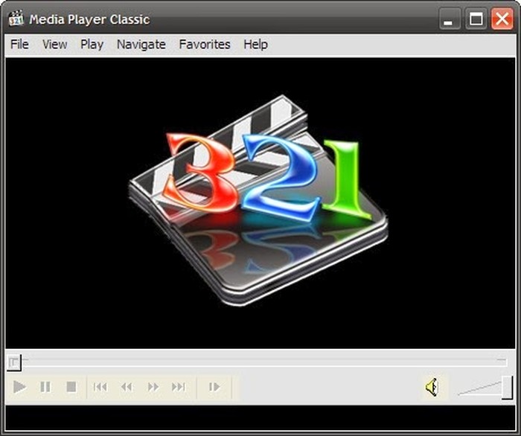Image resolution: width=521 pixels, height=436 pixels.
Task: Maximize the Media Player Classic window
Action: 476,19
